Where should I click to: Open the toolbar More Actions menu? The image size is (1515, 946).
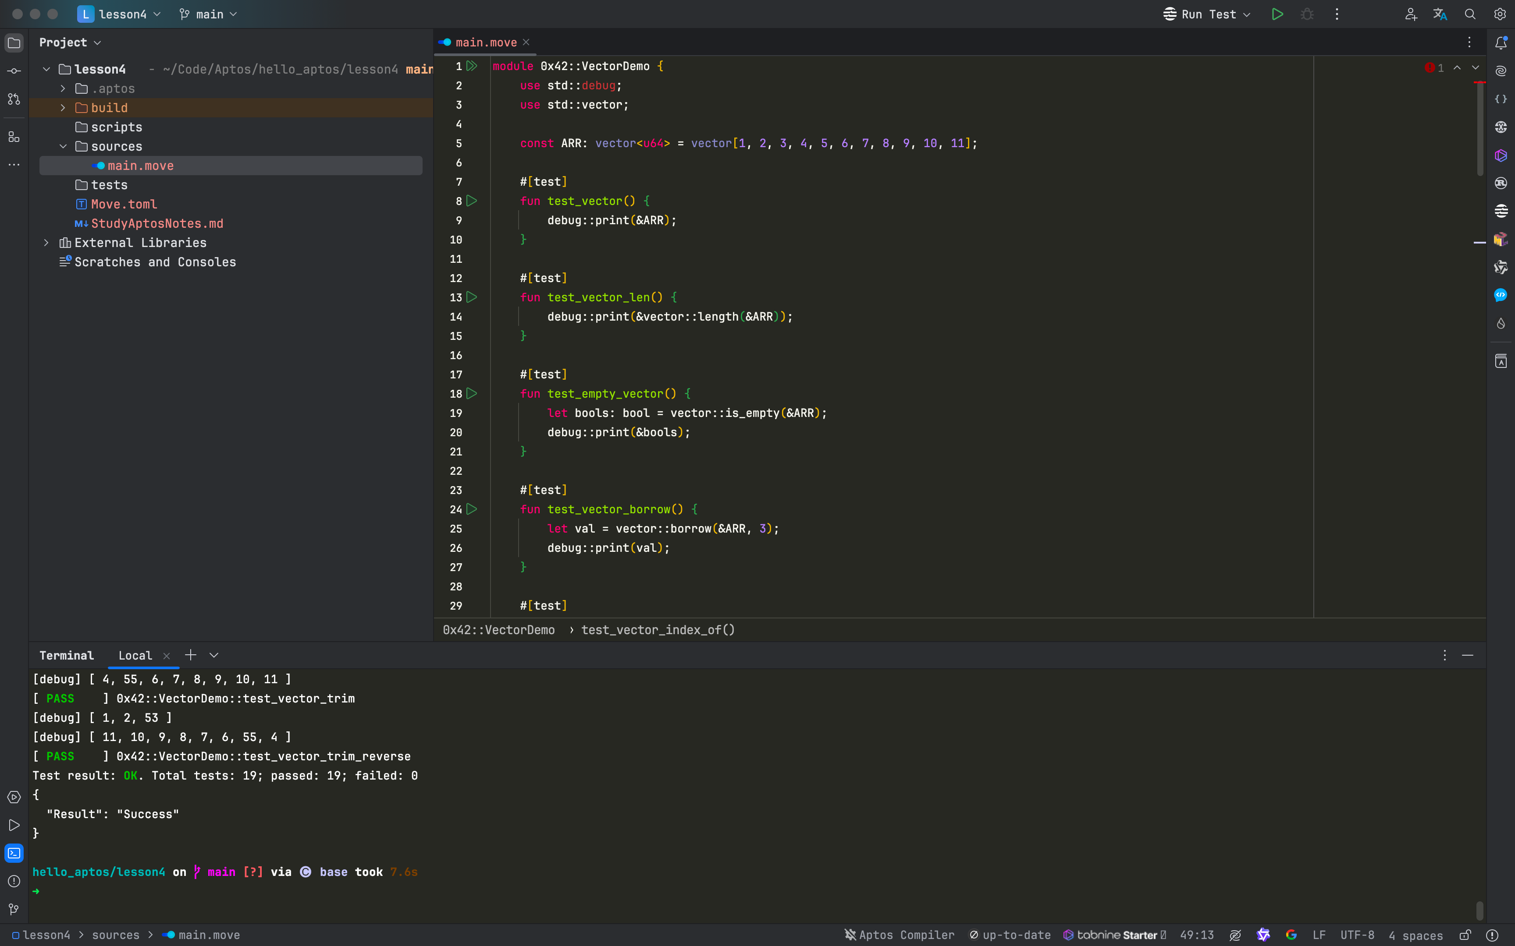pyautogui.click(x=1337, y=14)
